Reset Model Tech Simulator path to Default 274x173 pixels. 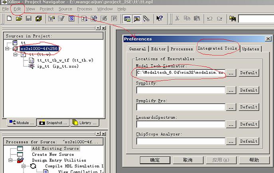coord(249,73)
